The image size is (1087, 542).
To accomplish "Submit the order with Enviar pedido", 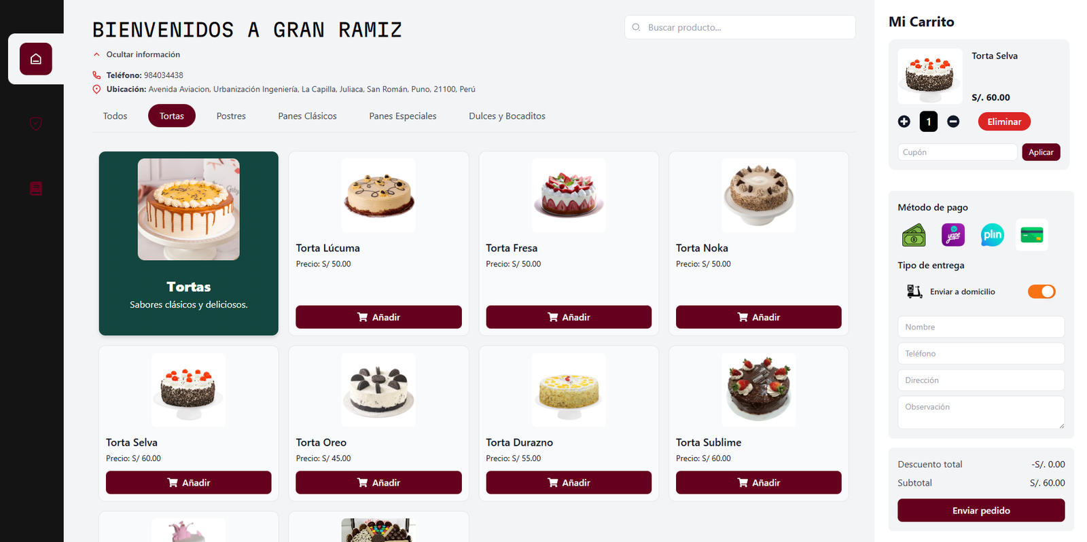I will (981, 511).
